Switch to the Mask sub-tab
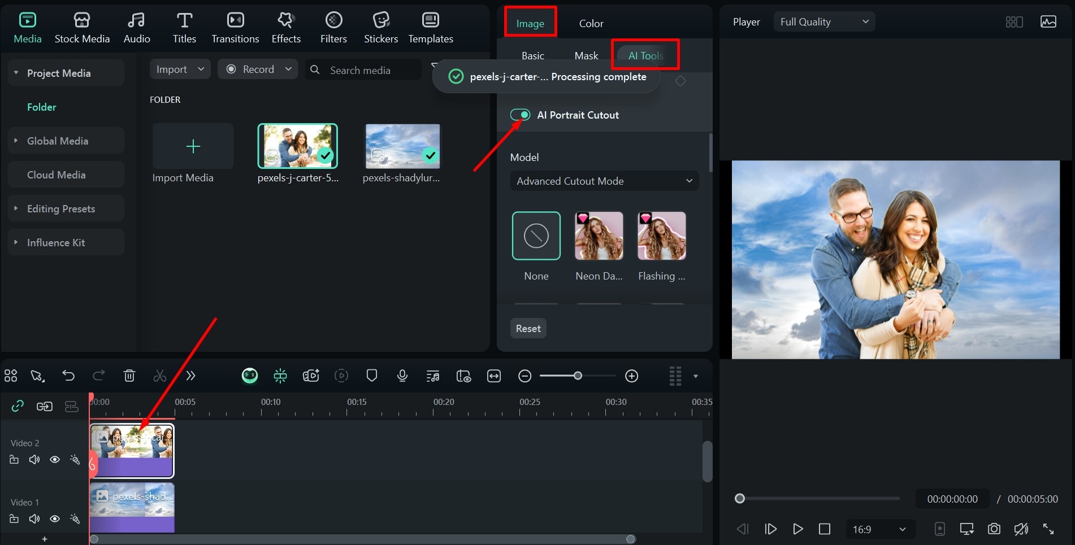Viewport: 1075px width, 545px height. coord(586,55)
